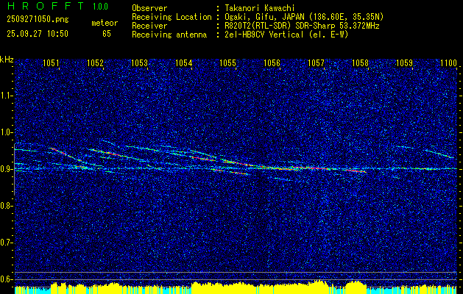Click the 1057 time marker
463x294 pixels.
coord(316,62)
